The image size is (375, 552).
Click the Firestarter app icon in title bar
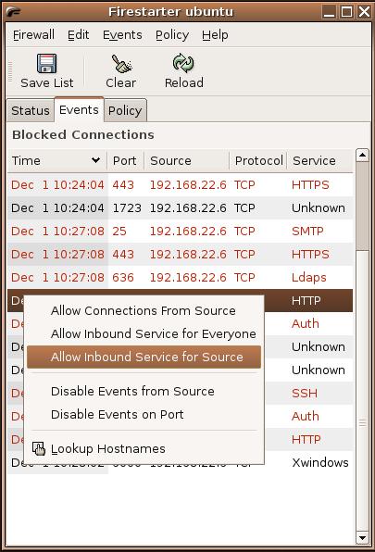point(14,12)
